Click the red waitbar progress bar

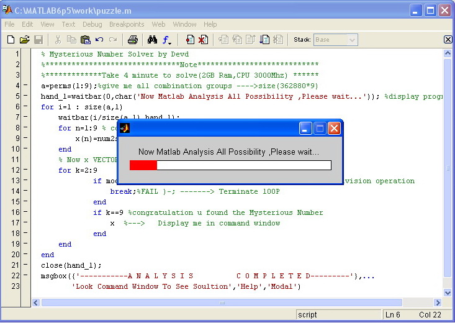pyautogui.click(x=143, y=165)
